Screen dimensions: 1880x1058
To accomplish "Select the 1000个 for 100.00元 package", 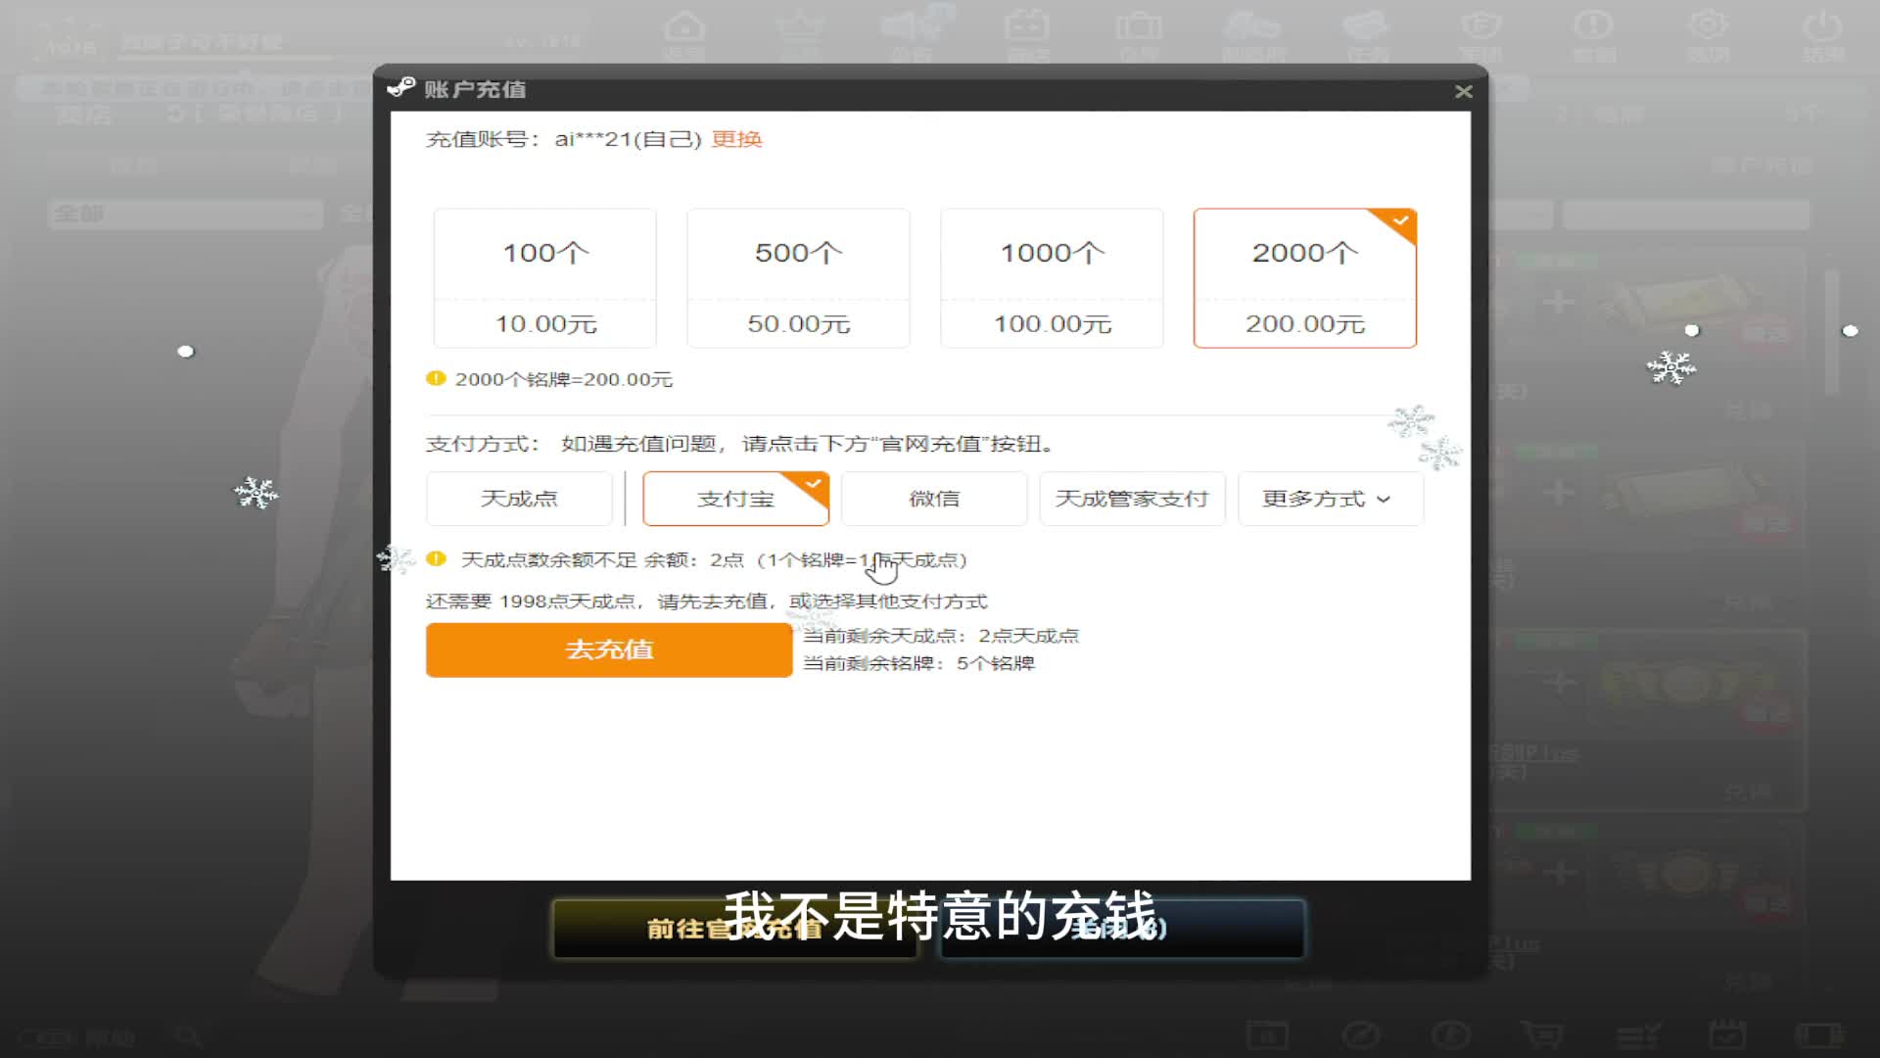I will pos(1052,278).
